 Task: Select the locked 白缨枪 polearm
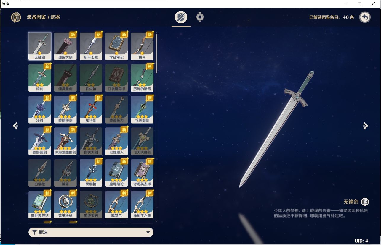tap(40, 173)
